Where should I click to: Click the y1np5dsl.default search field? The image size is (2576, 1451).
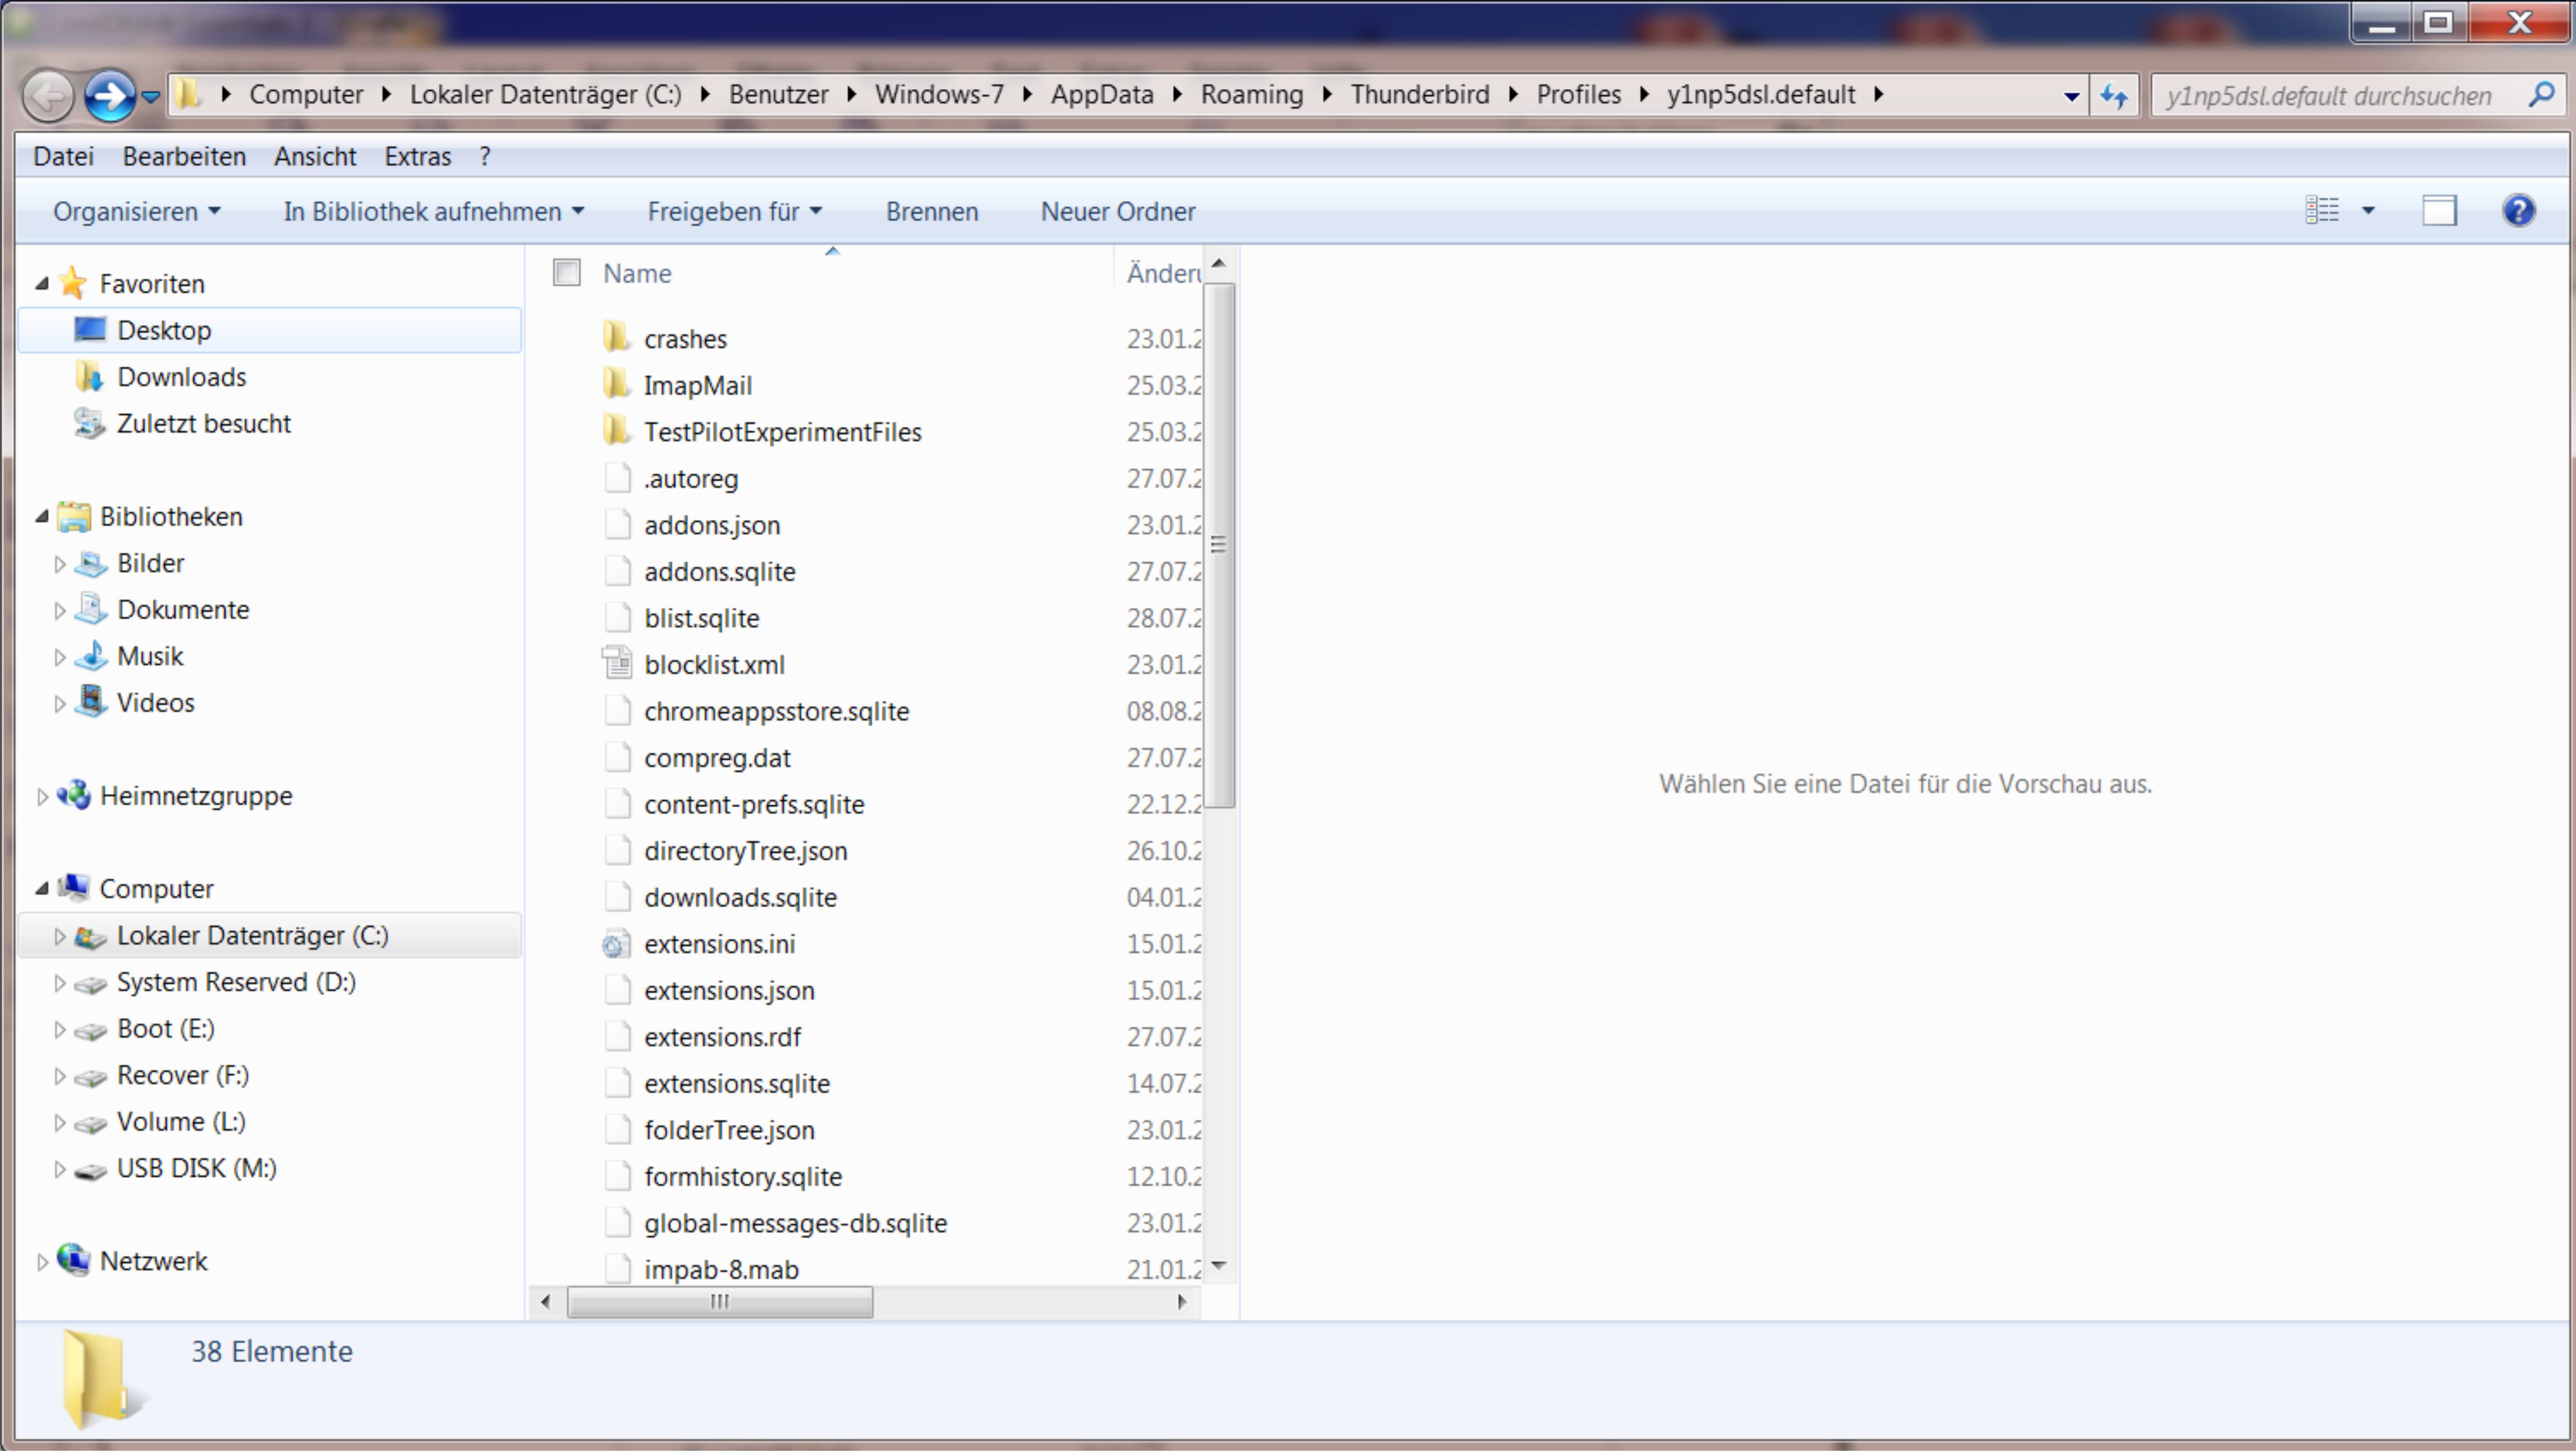2330,96
